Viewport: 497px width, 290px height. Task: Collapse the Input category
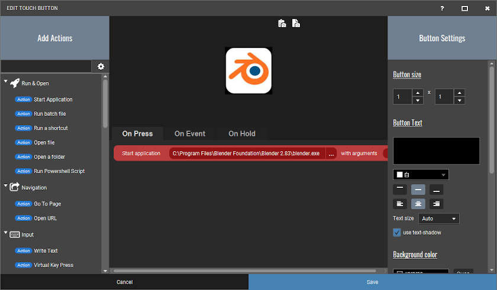pyautogui.click(x=5, y=233)
